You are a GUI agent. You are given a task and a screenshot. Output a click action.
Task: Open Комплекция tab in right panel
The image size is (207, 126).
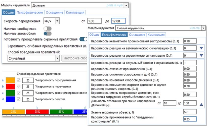click(156, 35)
